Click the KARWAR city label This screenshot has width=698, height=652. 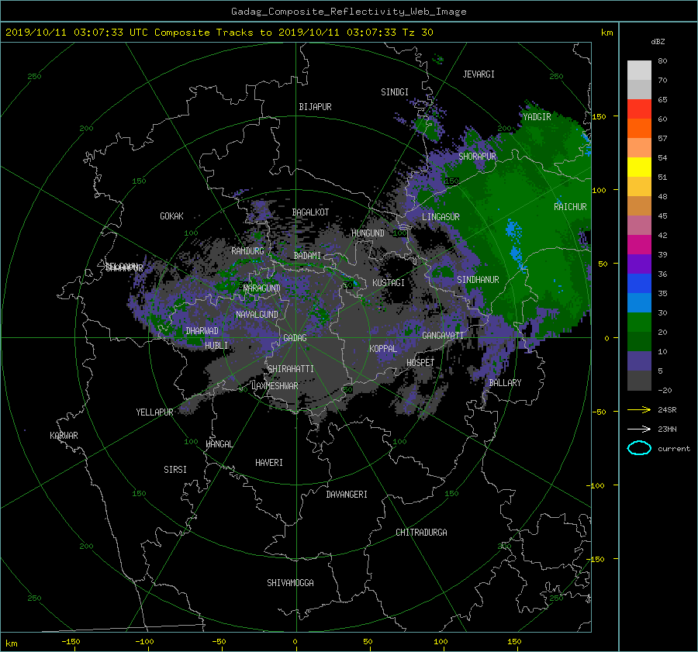pos(64,436)
